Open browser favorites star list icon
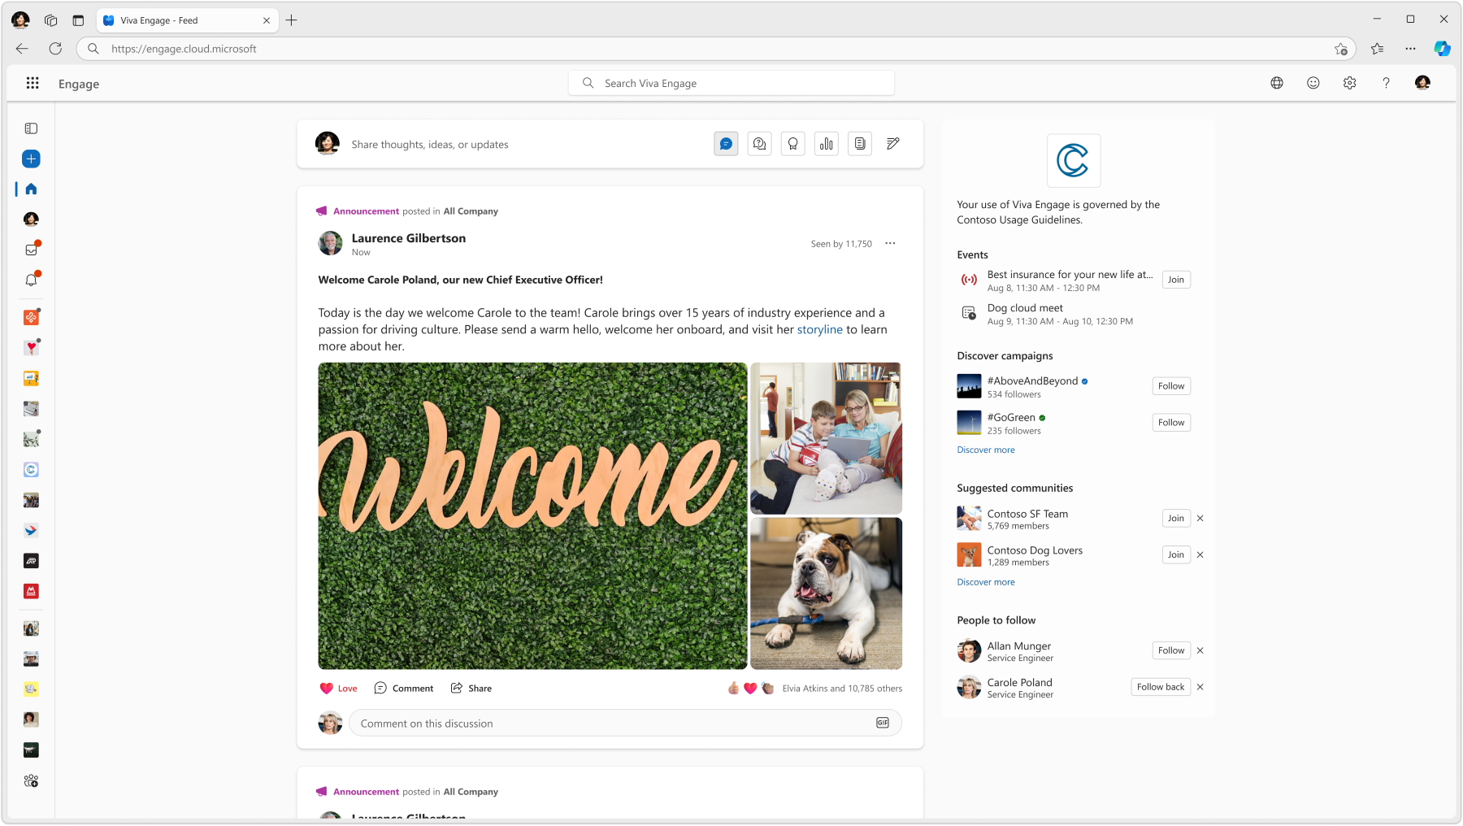 pyautogui.click(x=1377, y=49)
